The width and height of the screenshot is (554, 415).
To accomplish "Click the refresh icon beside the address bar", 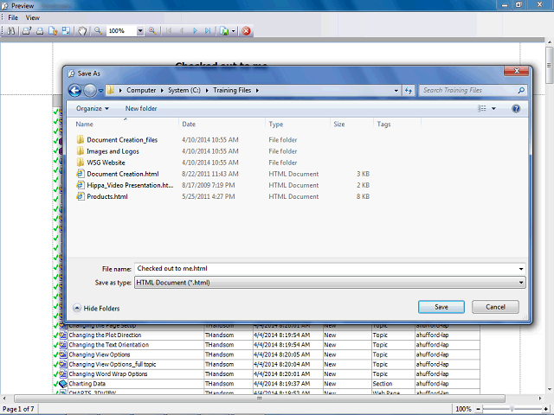I will point(409,90).
